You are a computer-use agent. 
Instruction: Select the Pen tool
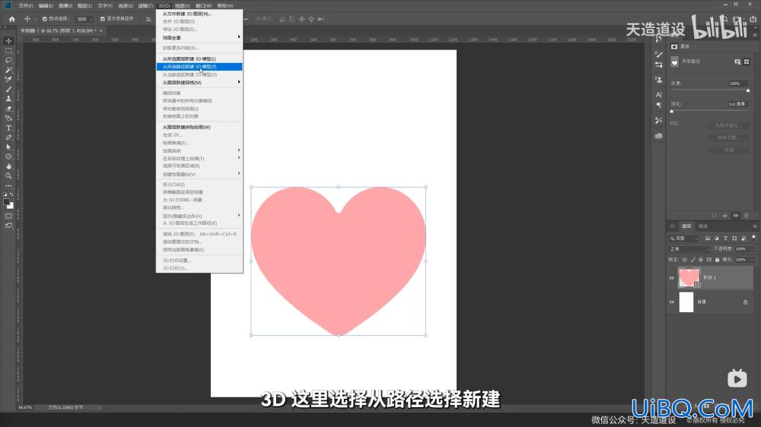pyautogui.click(x=8, y=138)
